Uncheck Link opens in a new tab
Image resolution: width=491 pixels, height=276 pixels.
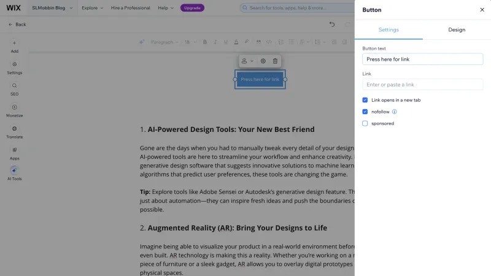pos(365,100)
